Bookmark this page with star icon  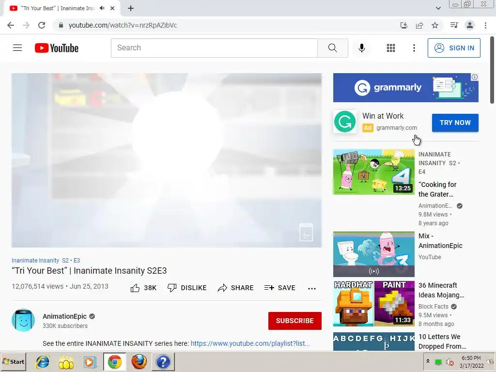(x=435, y=25)
